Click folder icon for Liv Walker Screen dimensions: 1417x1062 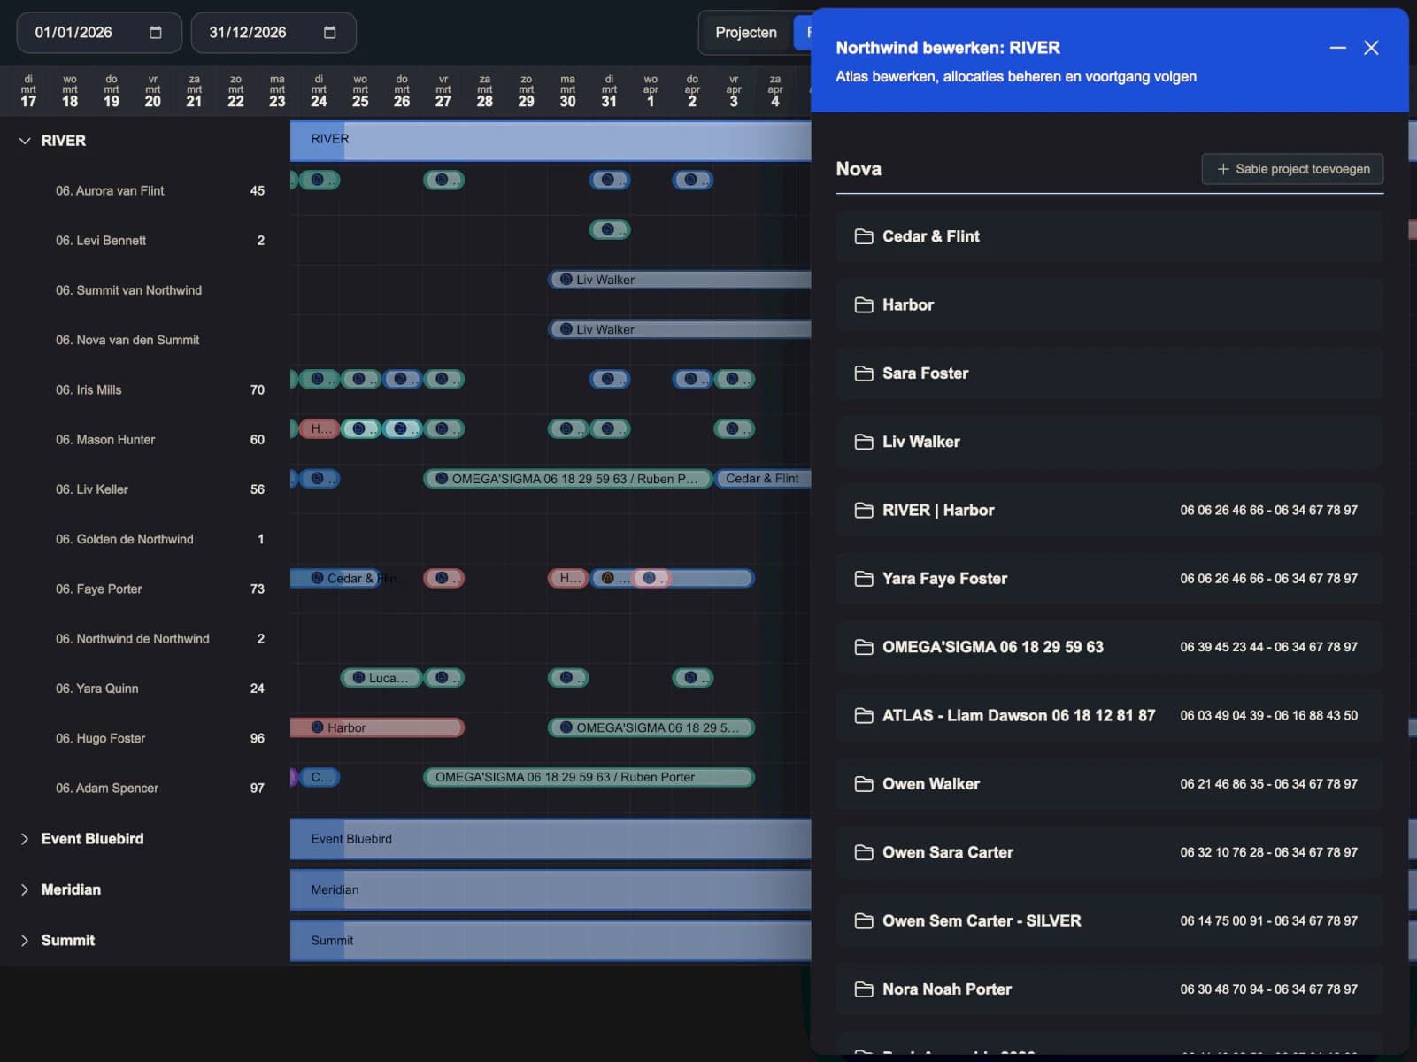863,442
